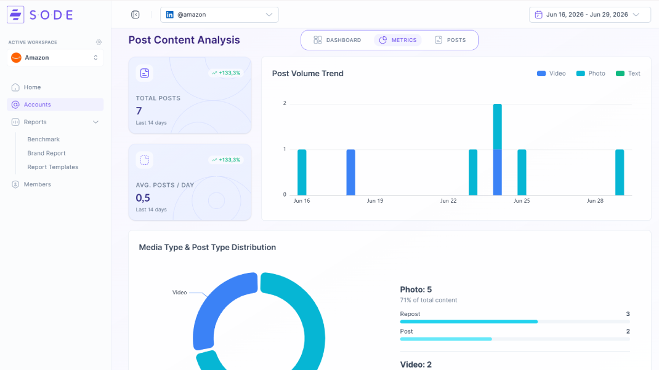The width and height of the screenshot is (659, 370).
Task: Toggle Photo series in chart legend
Action: tap(591, 73)
